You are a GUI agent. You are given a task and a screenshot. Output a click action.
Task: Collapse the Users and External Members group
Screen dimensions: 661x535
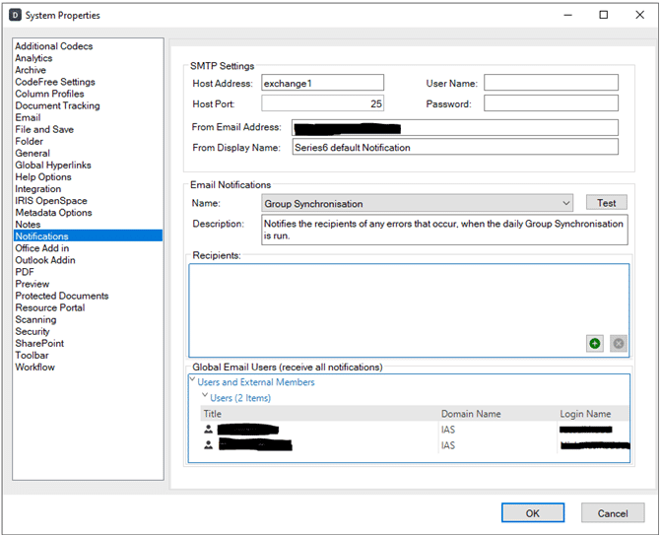(x=193, y=379)
